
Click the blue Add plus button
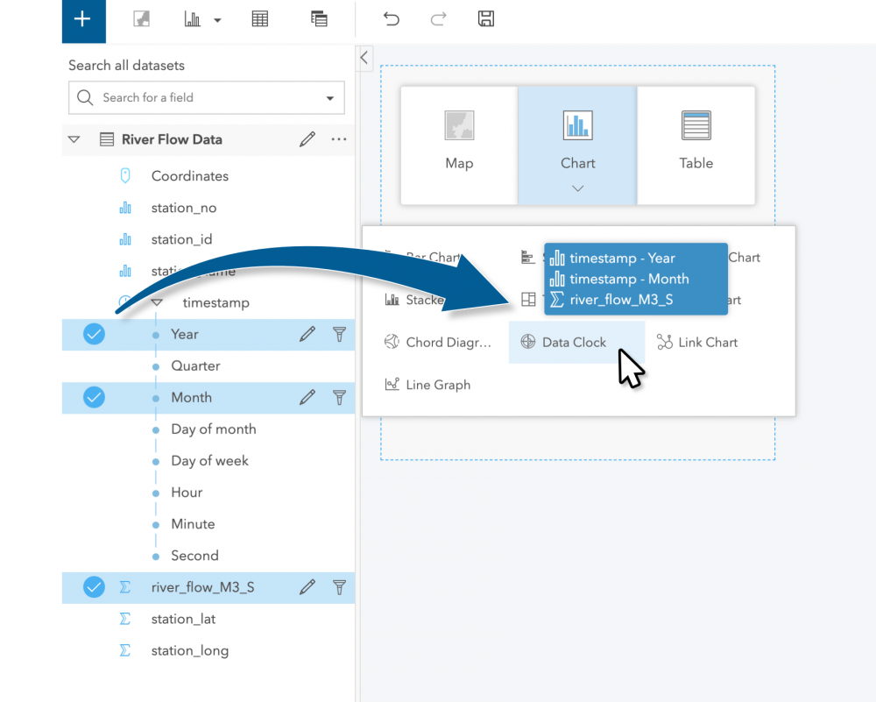click(84, 21)
